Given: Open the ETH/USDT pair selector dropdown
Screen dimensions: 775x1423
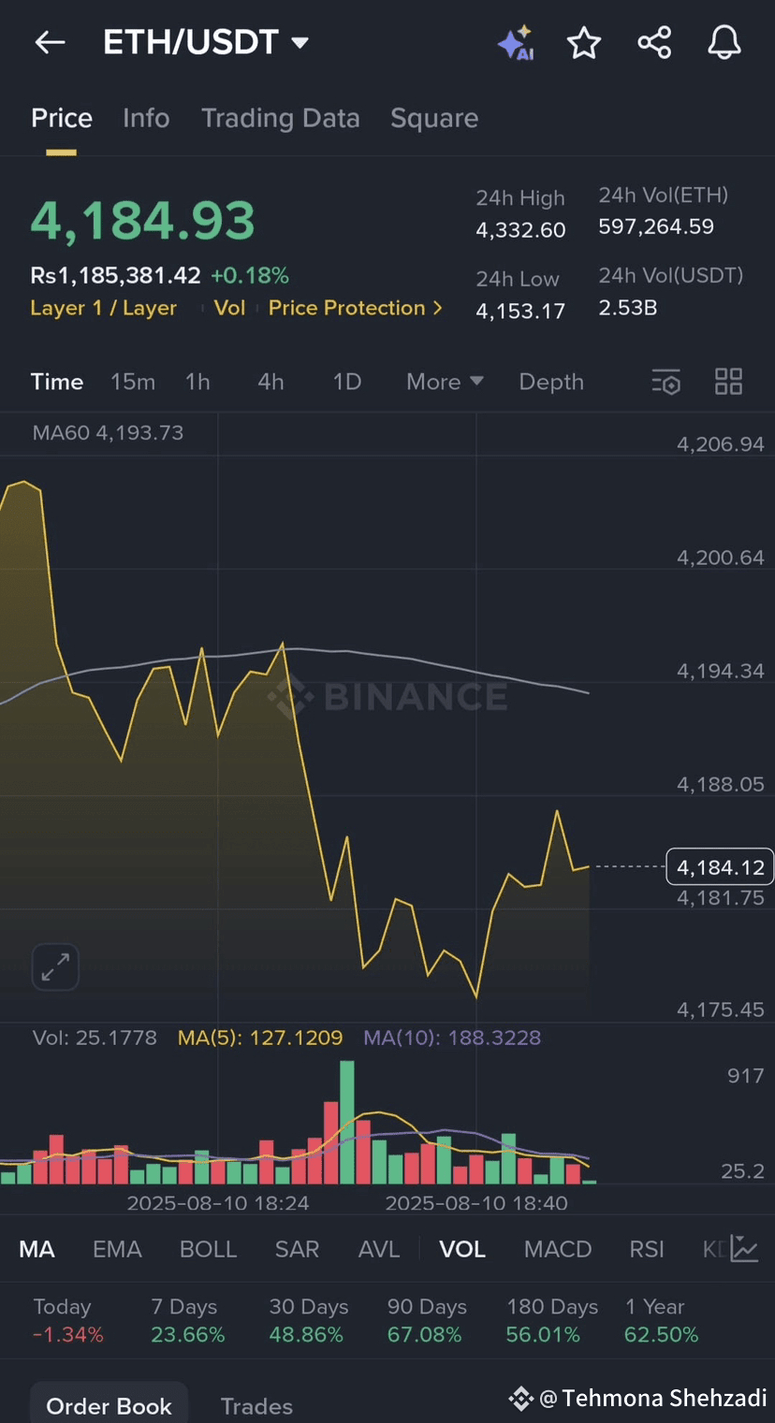Looking at the screenshot, I should tap(205, 42).
